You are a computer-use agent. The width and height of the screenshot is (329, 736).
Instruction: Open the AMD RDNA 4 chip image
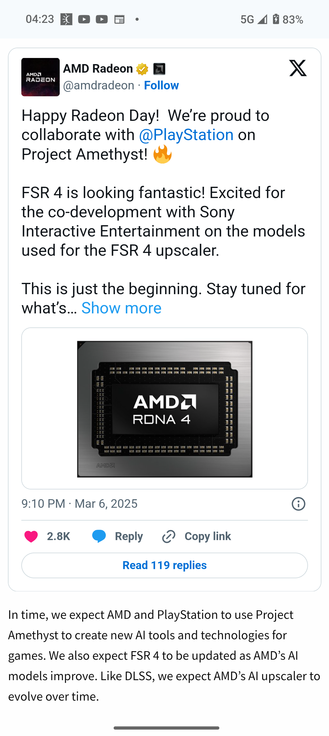[x=164, y=409]
